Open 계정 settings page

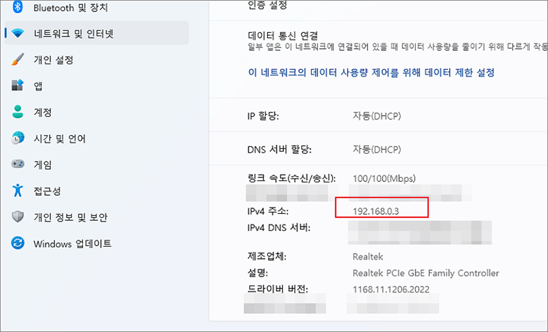point(43,112)
